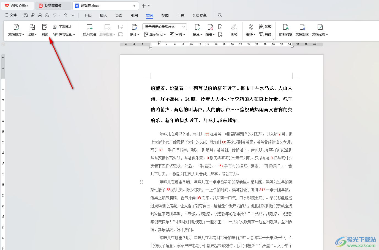Go to previous revision icon
379x250 pixels.
(x=220, y=27)
